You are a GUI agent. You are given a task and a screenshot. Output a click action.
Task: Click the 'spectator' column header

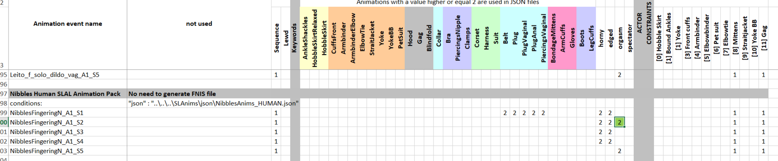click(629, 38)
